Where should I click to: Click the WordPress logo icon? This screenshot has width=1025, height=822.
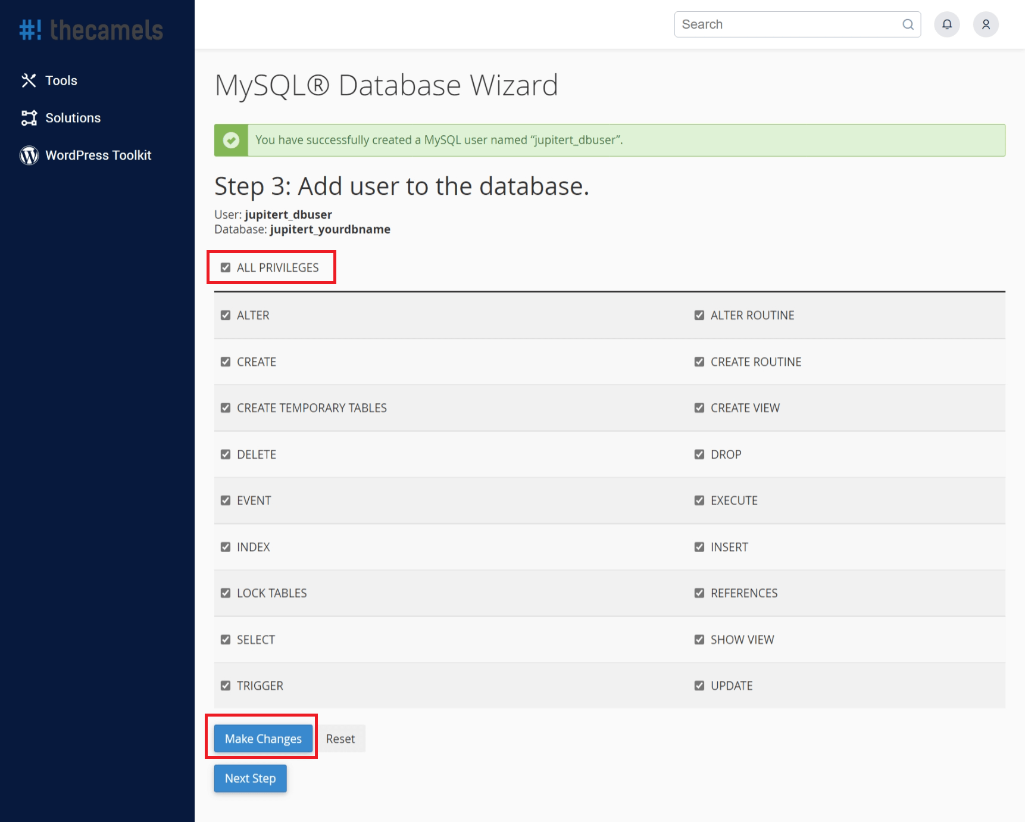click(29, 155)
